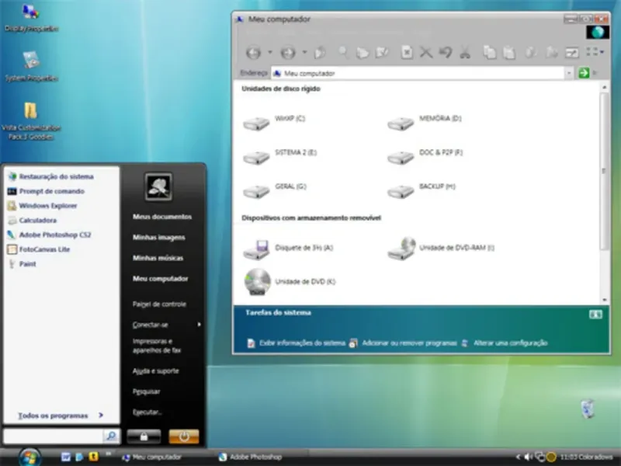Click the Copy toolbar icon
This screenshot has width=621, height=466.
coord(490,52)
